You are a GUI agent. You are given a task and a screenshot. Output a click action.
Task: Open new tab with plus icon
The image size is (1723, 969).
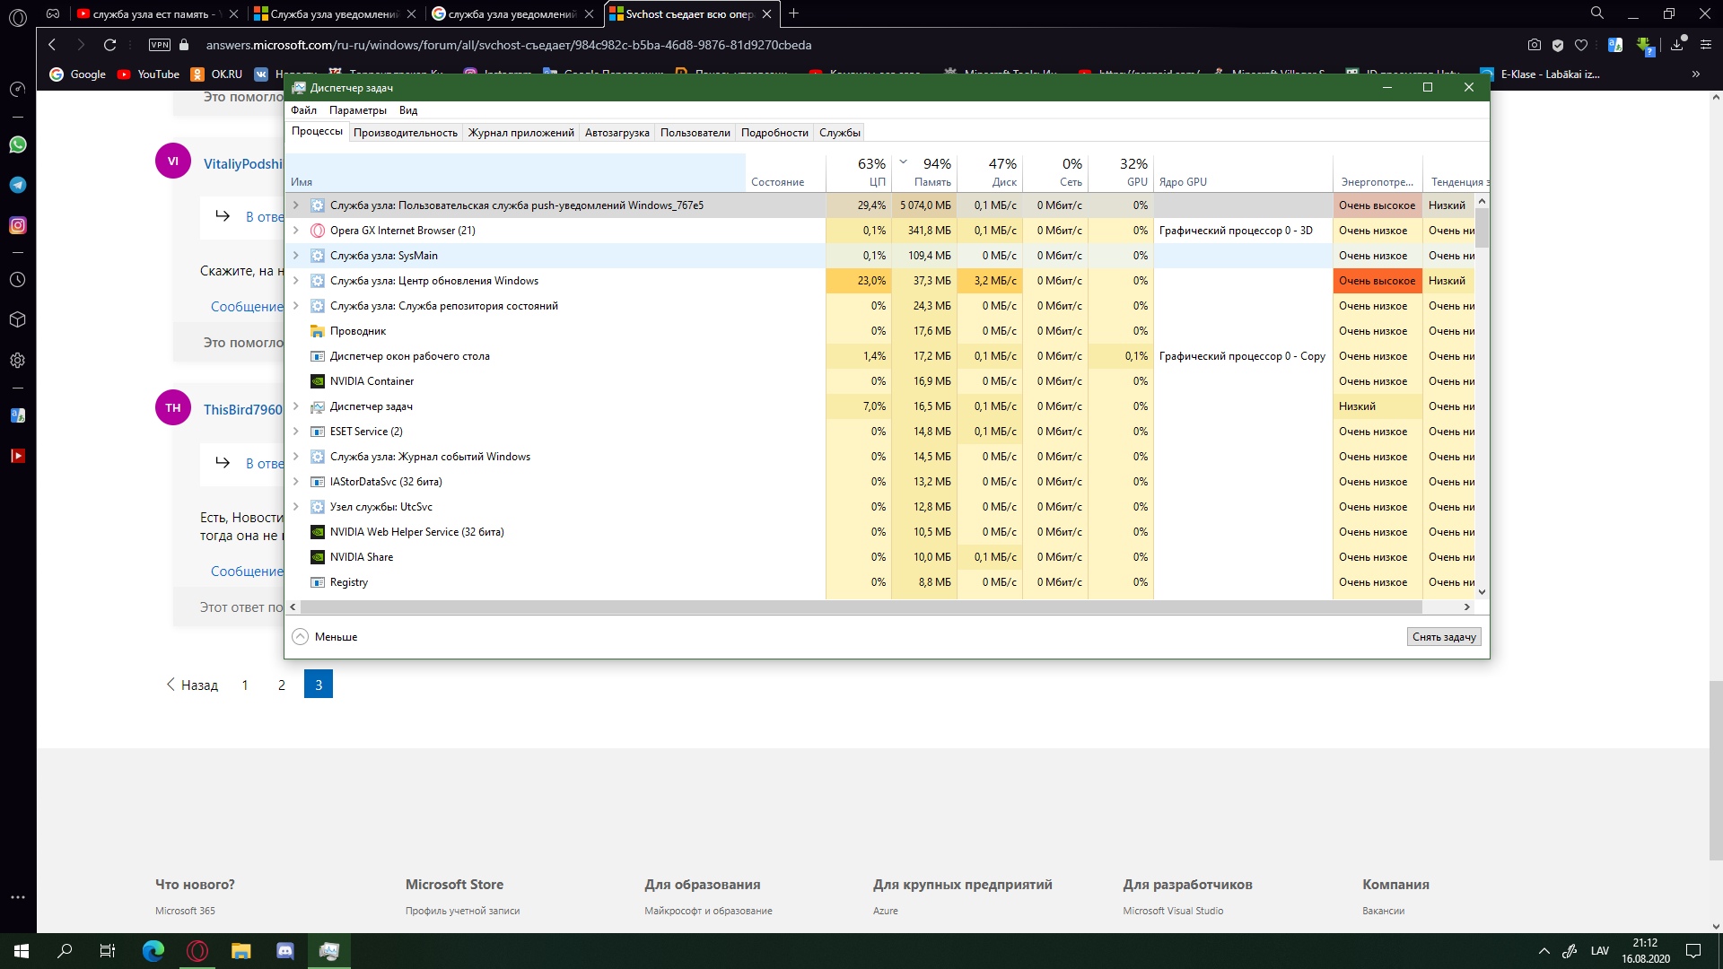pos(793,13)
